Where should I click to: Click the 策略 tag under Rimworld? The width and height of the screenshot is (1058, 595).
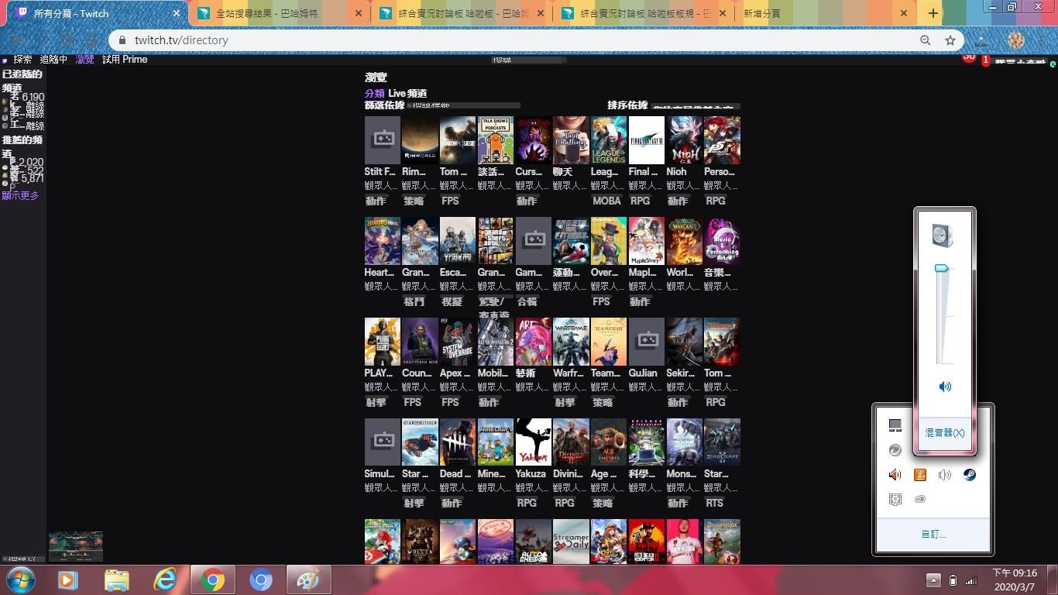click(x=414, y=201)
